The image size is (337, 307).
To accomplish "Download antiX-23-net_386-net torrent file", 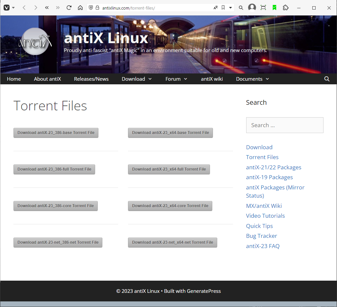I will (x=58, y=242).
